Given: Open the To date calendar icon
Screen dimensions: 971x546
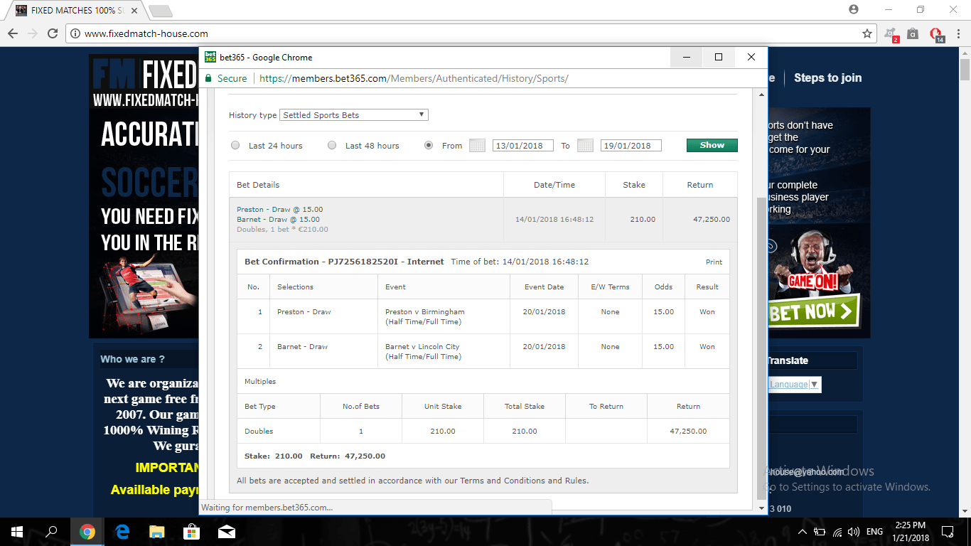Looking at the screenshot, I should coord(585,146).
